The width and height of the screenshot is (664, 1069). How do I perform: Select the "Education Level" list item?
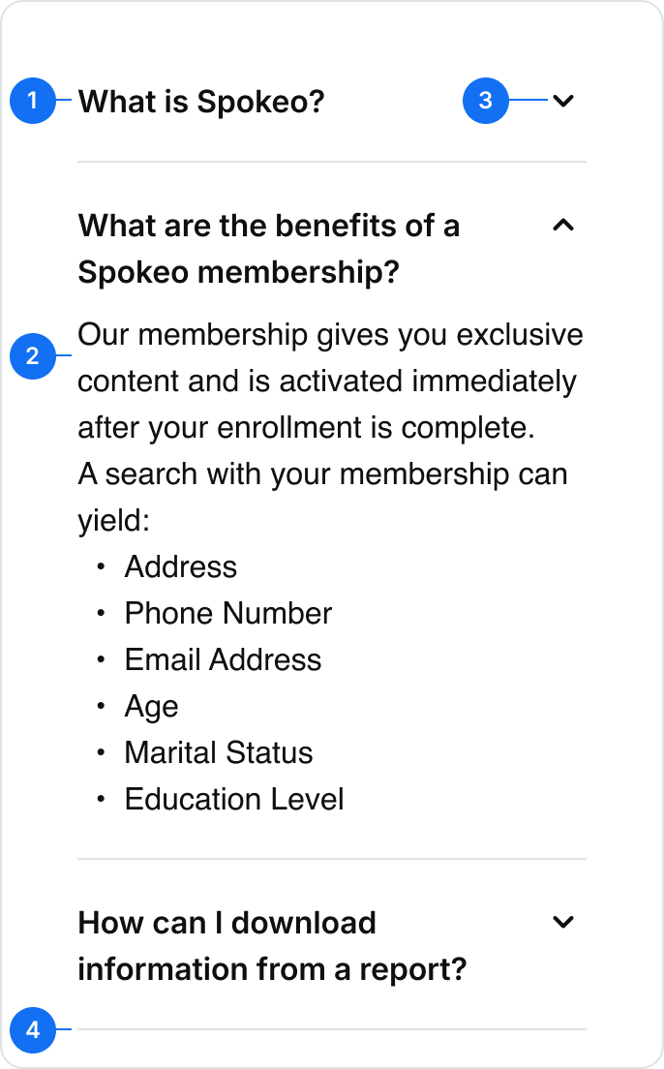point(234,799)
